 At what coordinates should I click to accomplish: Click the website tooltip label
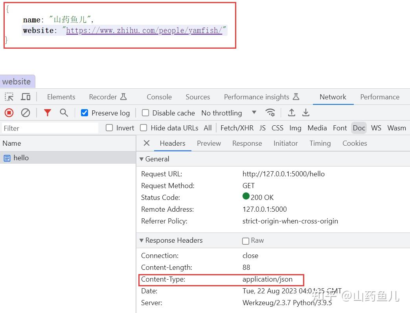tap(17, 82)
